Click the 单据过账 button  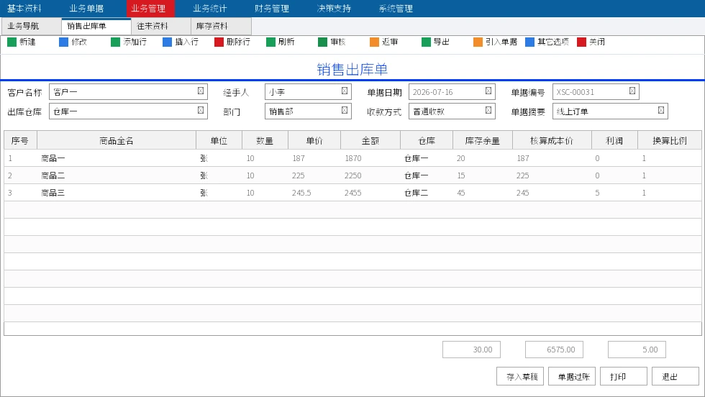(572, 376)
